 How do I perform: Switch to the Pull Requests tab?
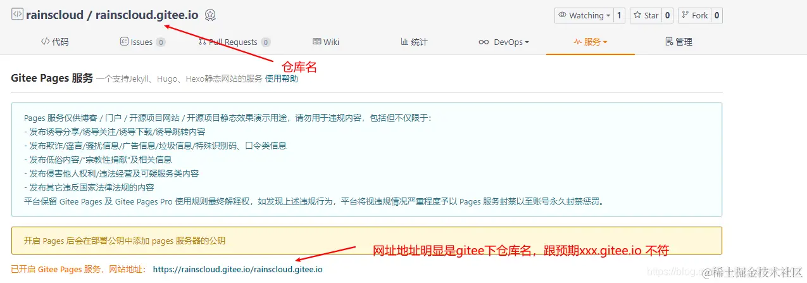(x=234, y=42)
